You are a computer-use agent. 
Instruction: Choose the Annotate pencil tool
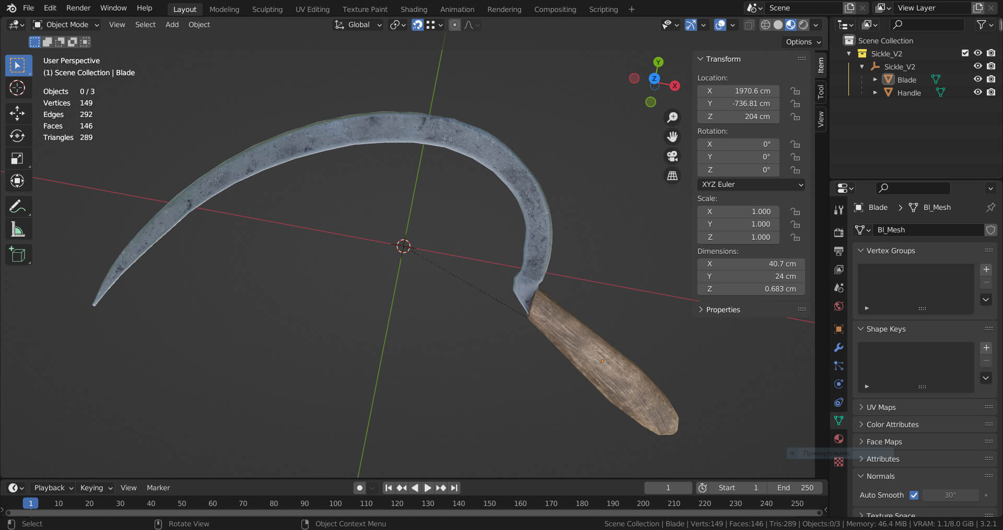pos(18,207)
